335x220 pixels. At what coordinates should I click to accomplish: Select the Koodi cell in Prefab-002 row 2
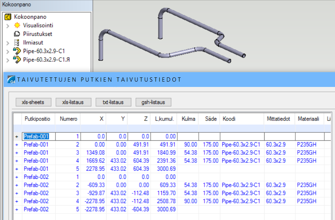(241, 185)
